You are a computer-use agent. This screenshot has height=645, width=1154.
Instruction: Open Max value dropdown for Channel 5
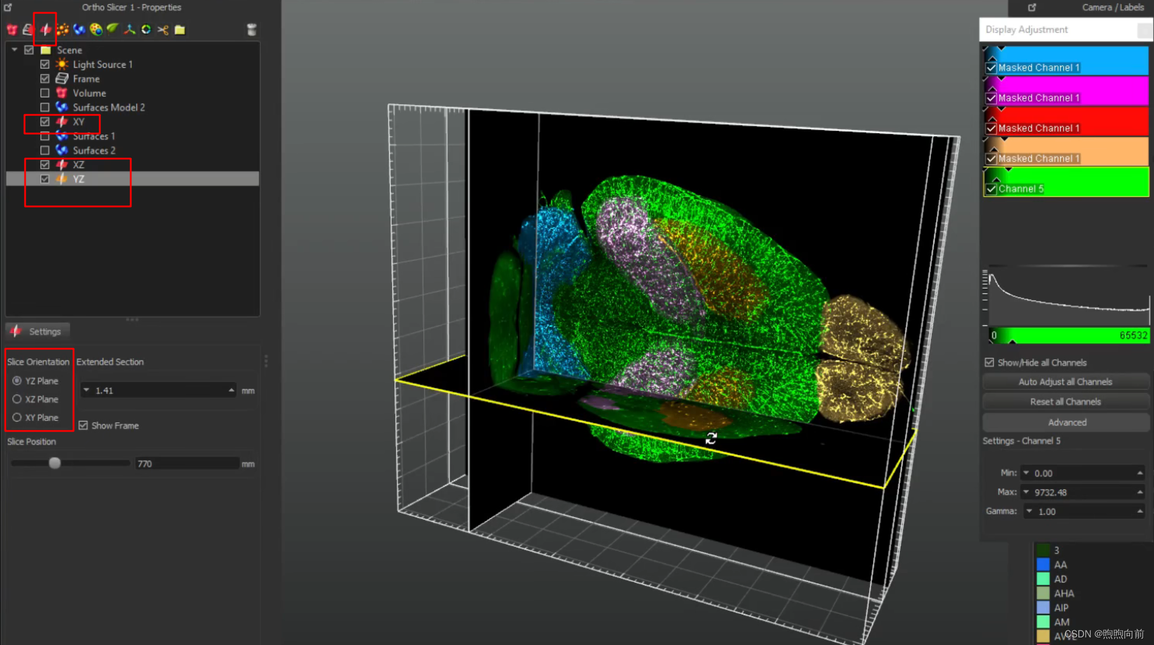click(x=1026, y=492)
